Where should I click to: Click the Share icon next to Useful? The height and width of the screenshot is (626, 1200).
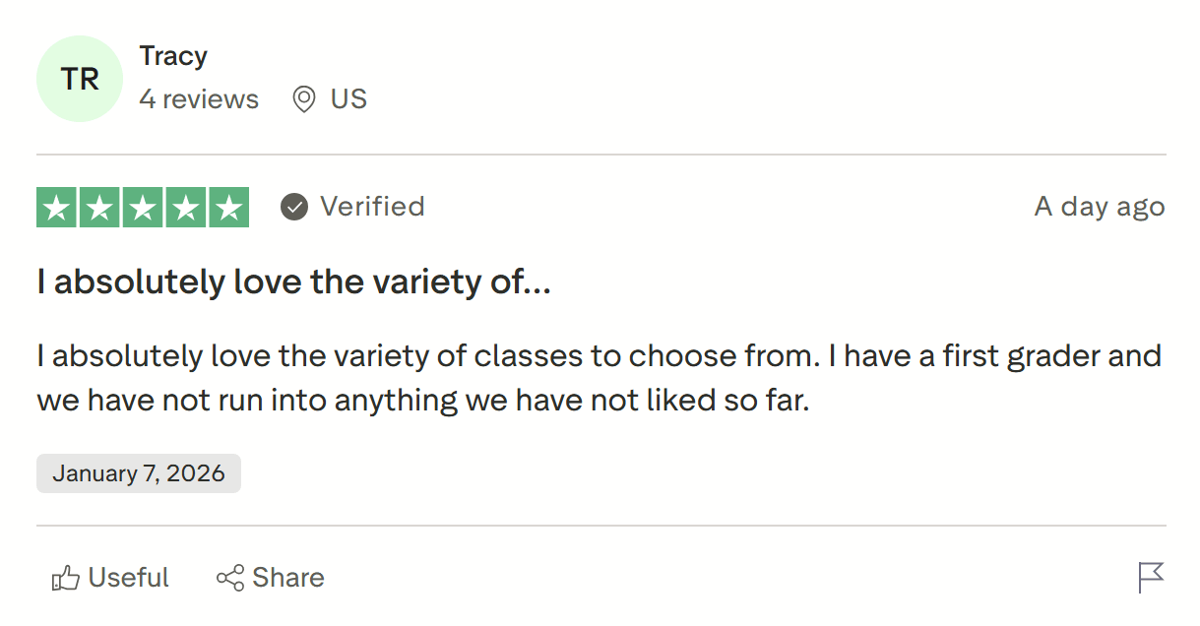(x=230, y=577)
